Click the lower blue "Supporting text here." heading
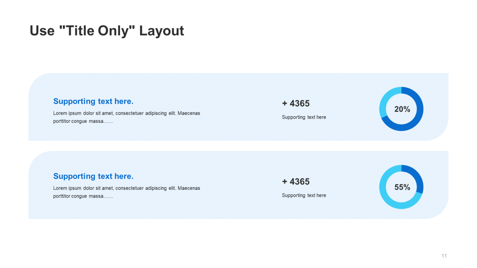This screenshot has width=477, height=268. pyautogui.click(x=93, y=176)
